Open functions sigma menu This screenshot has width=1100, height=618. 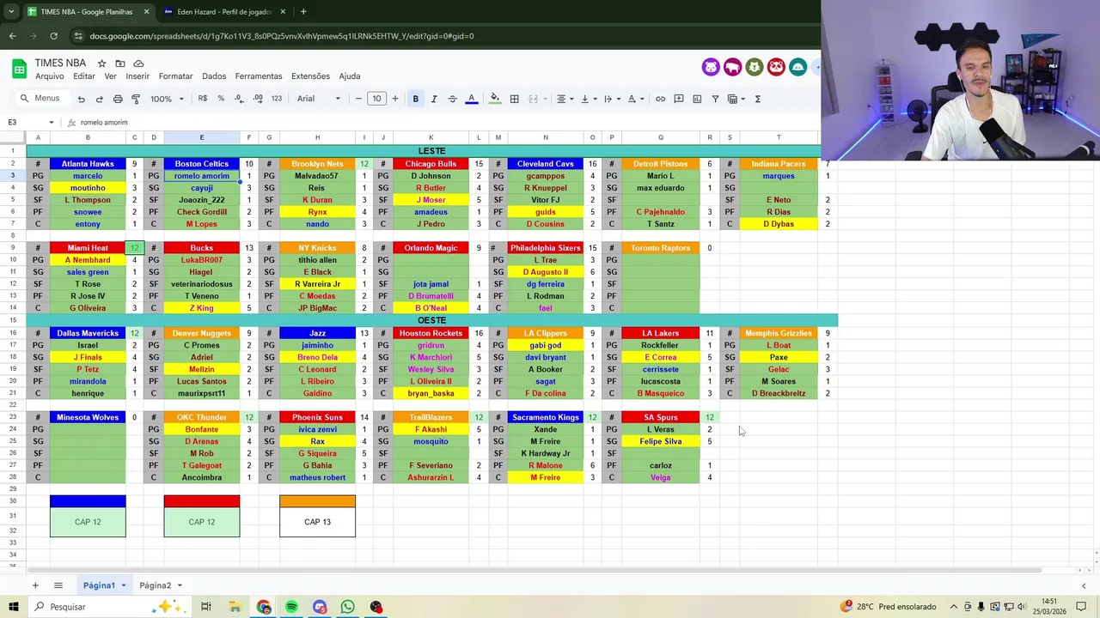[757, 99]
